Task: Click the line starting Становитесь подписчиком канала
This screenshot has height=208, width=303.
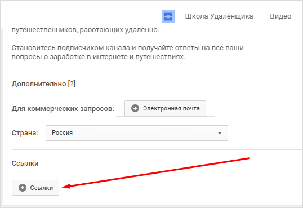Action: coord(127,48)
